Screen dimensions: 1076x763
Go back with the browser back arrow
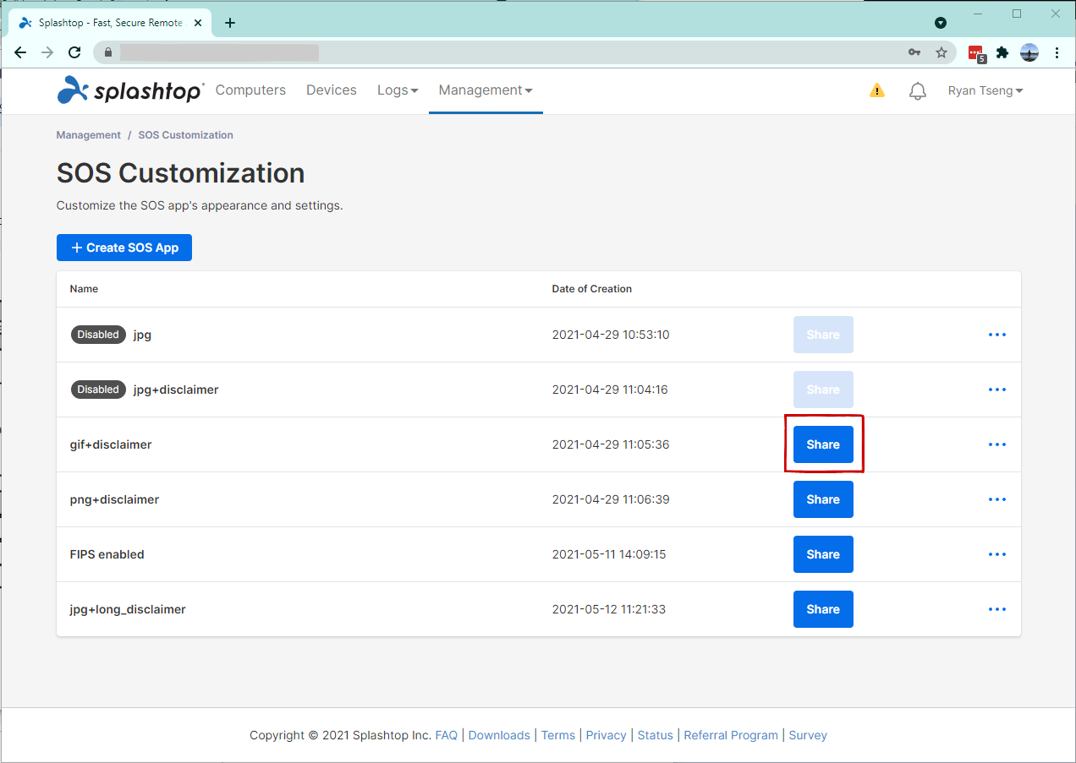(20, 52)
